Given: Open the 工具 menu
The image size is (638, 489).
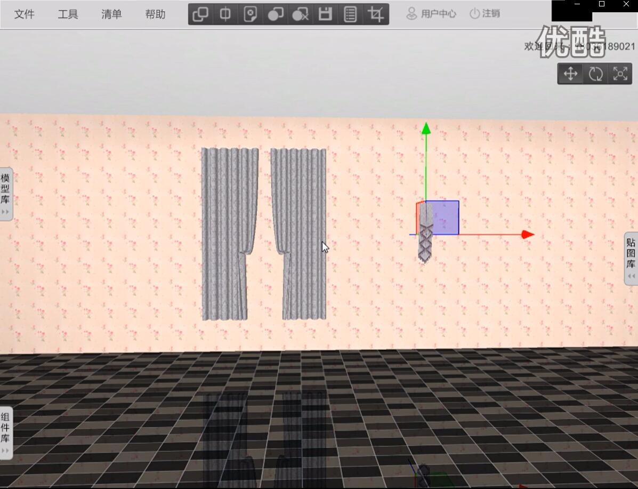Looking at the screenshot, I should pyautogui.click(x=68, y=14).
